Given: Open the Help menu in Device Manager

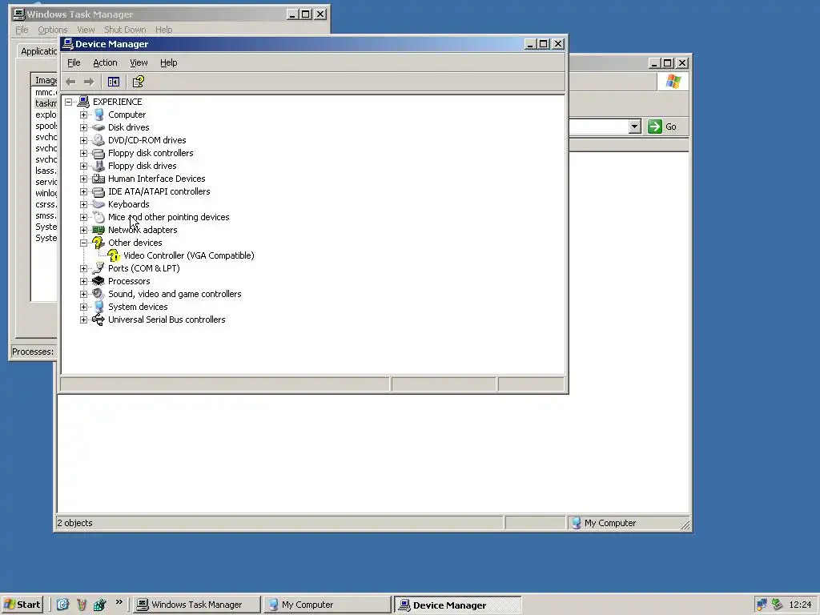Looking at the screenshot, I should pos(168,62).
